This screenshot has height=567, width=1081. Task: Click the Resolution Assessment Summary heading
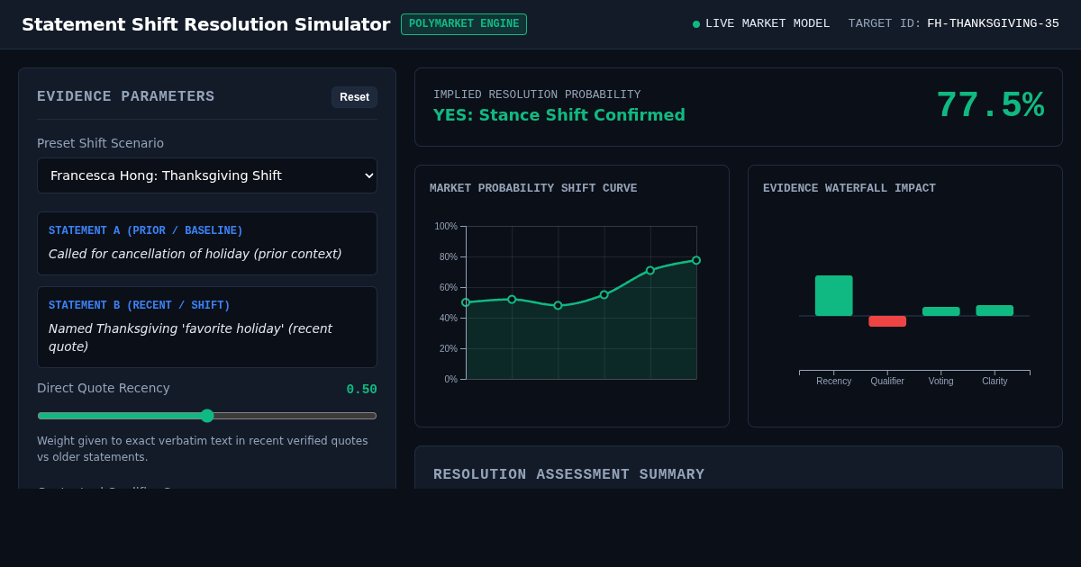pos(569,474)
